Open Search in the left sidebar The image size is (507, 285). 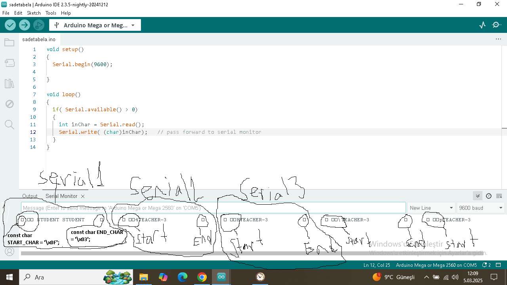pyautogui.click(x=10, y=124)
